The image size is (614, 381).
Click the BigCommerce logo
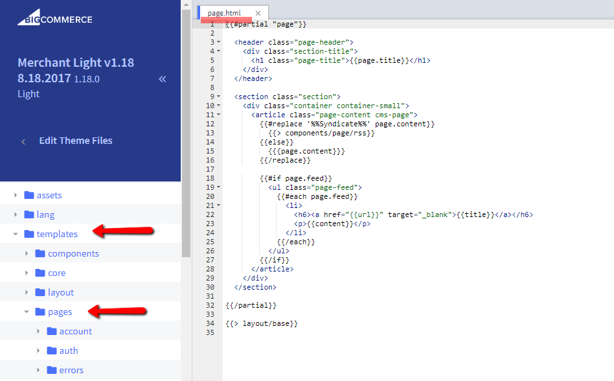tap(55, 19)
